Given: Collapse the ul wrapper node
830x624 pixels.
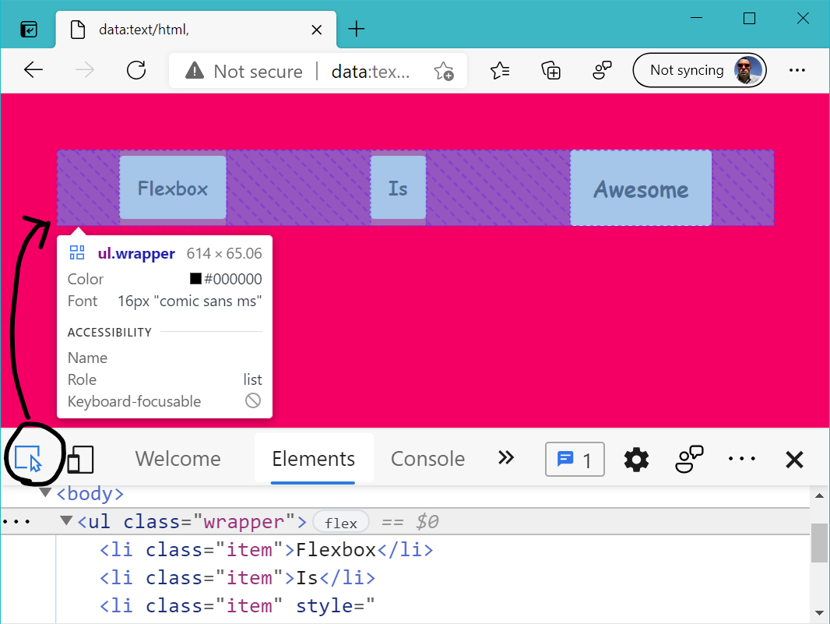Looking at the screenshot, I should click(x=66, y=521).
